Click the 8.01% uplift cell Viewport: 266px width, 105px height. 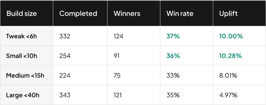pyautogui.click(x=228, y=76)
